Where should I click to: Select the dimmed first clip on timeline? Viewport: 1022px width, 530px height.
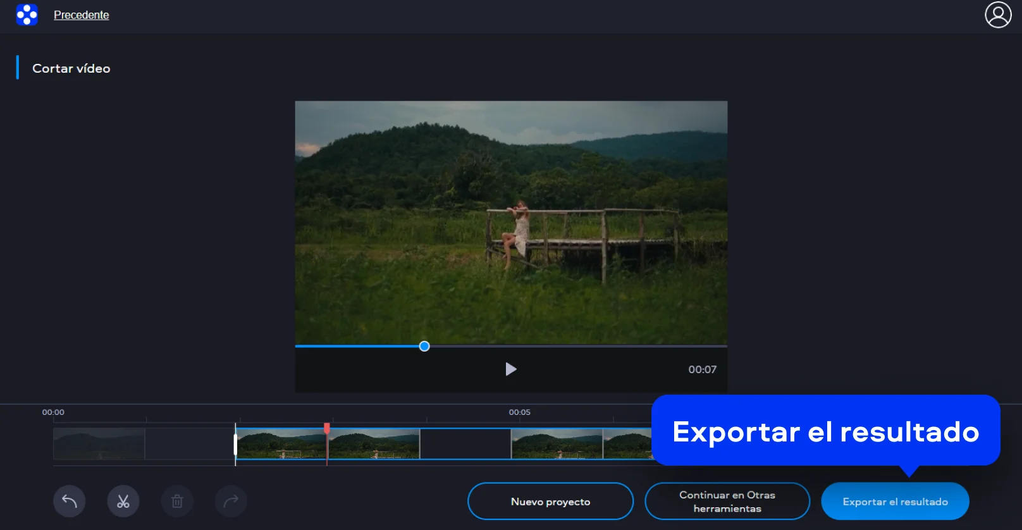99,444
